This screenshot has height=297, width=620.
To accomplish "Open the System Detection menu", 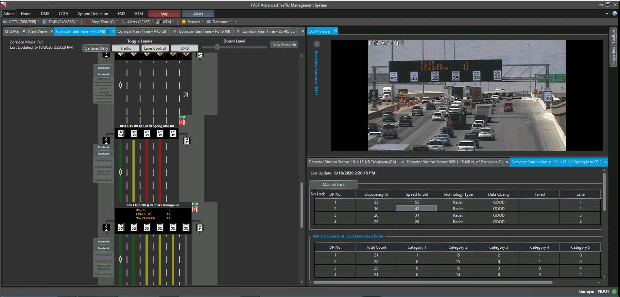I will click(x=93, y=14).
